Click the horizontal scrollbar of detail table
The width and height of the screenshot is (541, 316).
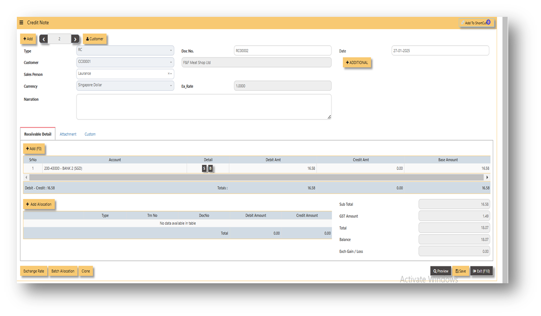(x=256, y=177)
